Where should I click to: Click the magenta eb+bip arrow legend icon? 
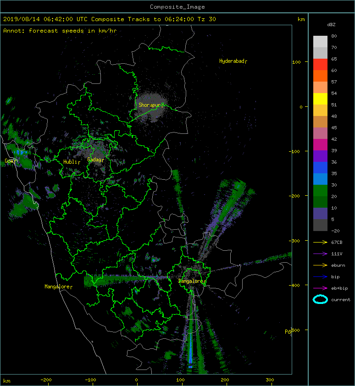click(320, 288)
